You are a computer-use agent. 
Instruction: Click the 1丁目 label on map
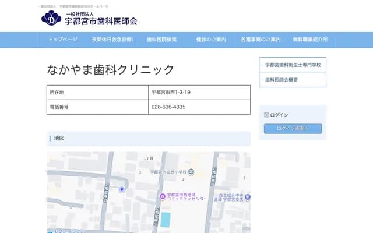pos(149,158)
